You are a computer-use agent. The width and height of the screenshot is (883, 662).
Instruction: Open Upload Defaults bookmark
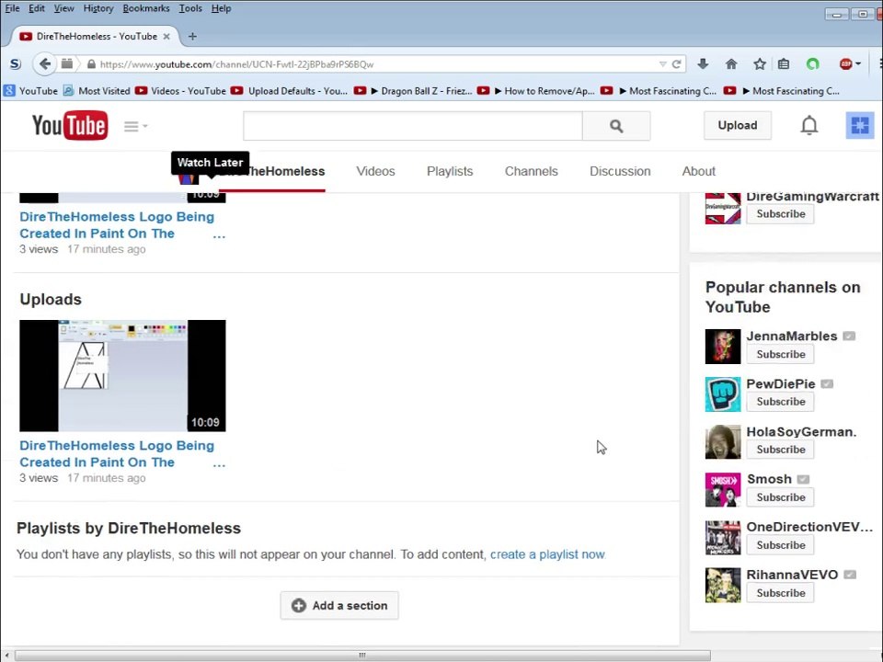(x=290, y=91)
